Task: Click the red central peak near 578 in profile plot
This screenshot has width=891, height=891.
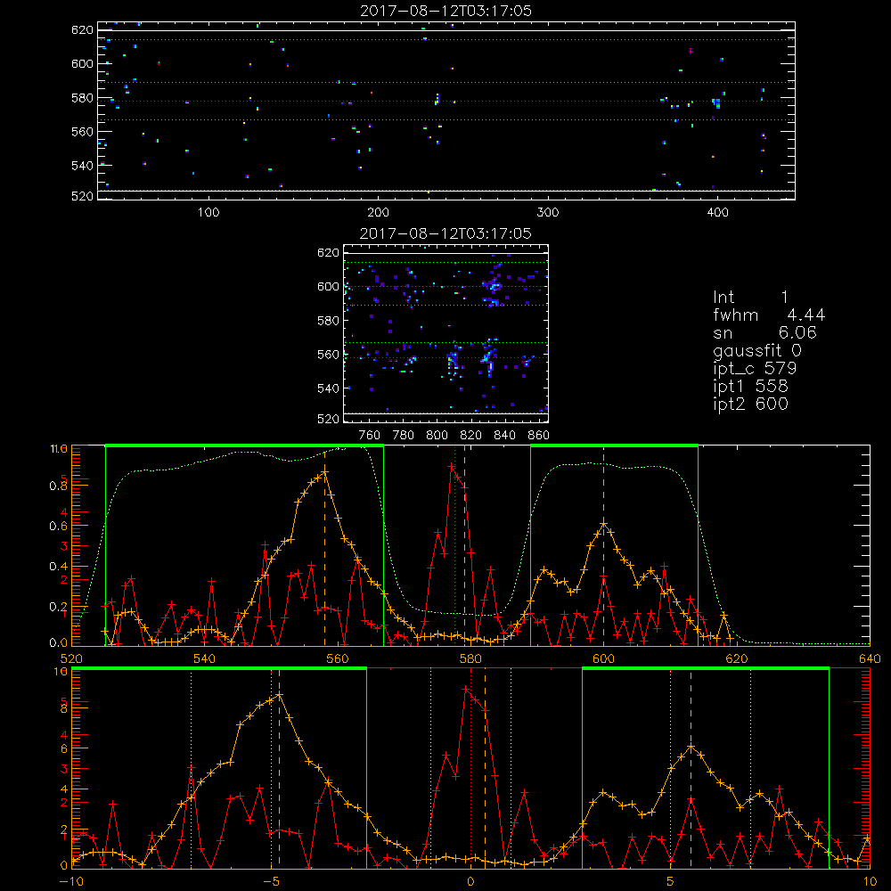Action: coord(452,466)
